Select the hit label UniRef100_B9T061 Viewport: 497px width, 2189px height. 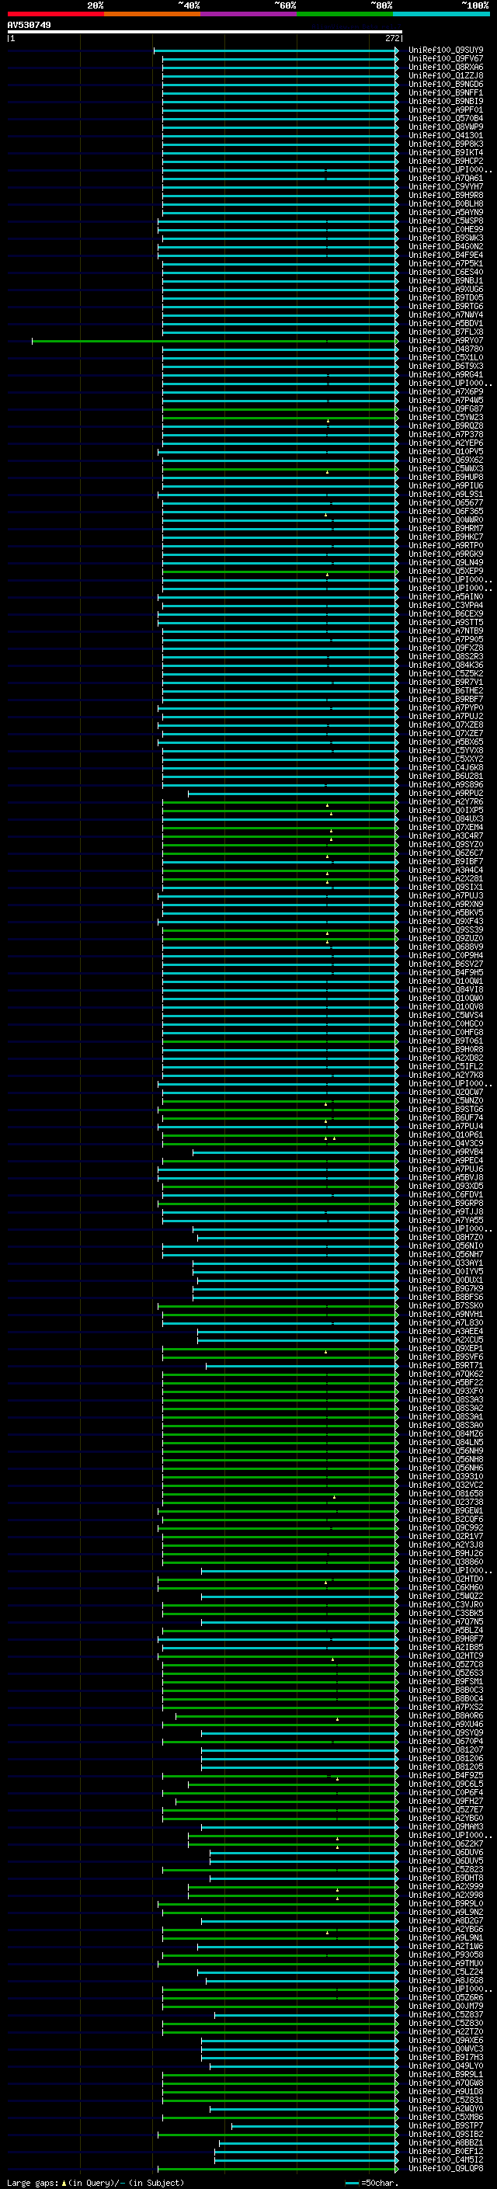(x=446, y=1041)
